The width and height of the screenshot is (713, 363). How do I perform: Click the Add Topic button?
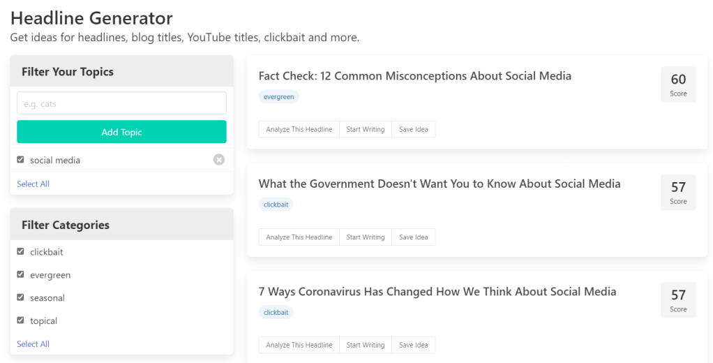click(x=121, y=132)
